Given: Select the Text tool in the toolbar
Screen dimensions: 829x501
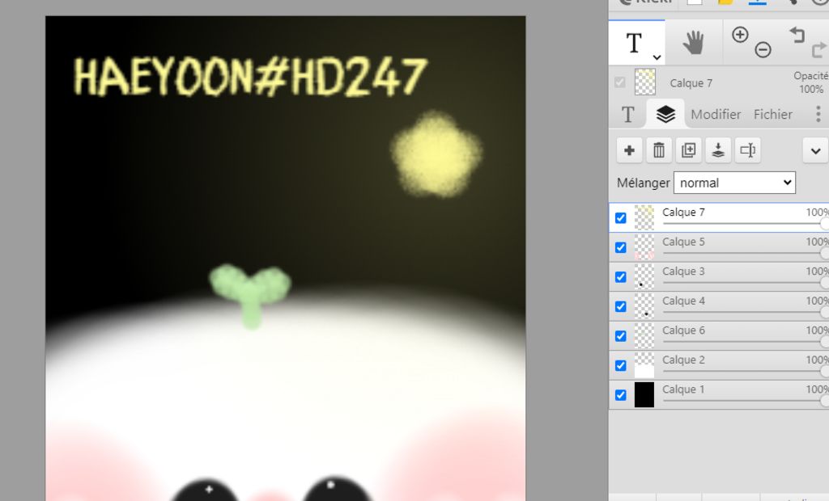Looking at the screenshot, I should coord(633,42).
